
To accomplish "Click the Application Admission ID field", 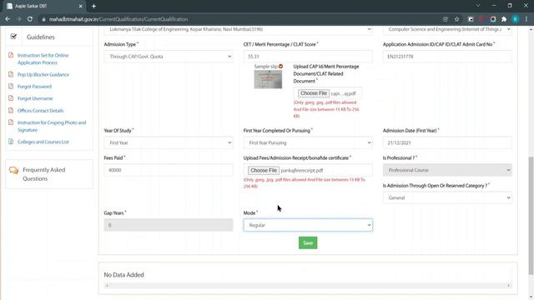I will [447, 57].
